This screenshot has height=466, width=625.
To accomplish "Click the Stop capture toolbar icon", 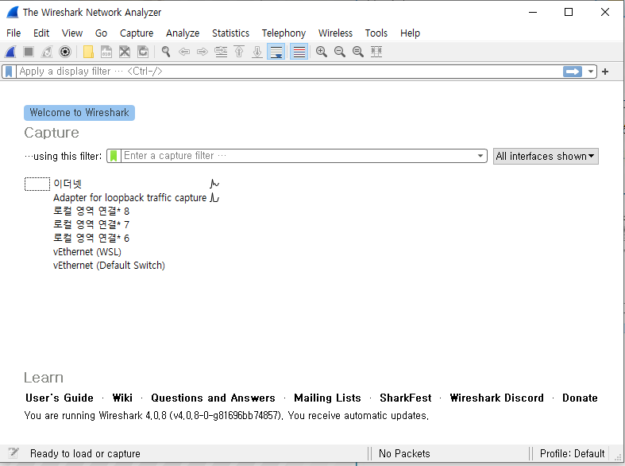I will [x=29, y=52].
